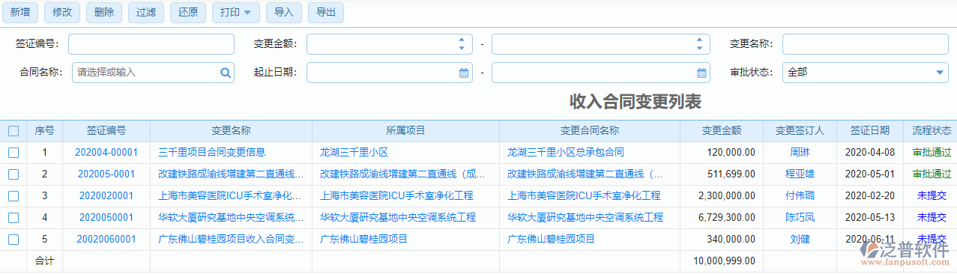Screen dimensions: 957x274
Task: Focus the 变更名称 input field
Action: (866, 44)
